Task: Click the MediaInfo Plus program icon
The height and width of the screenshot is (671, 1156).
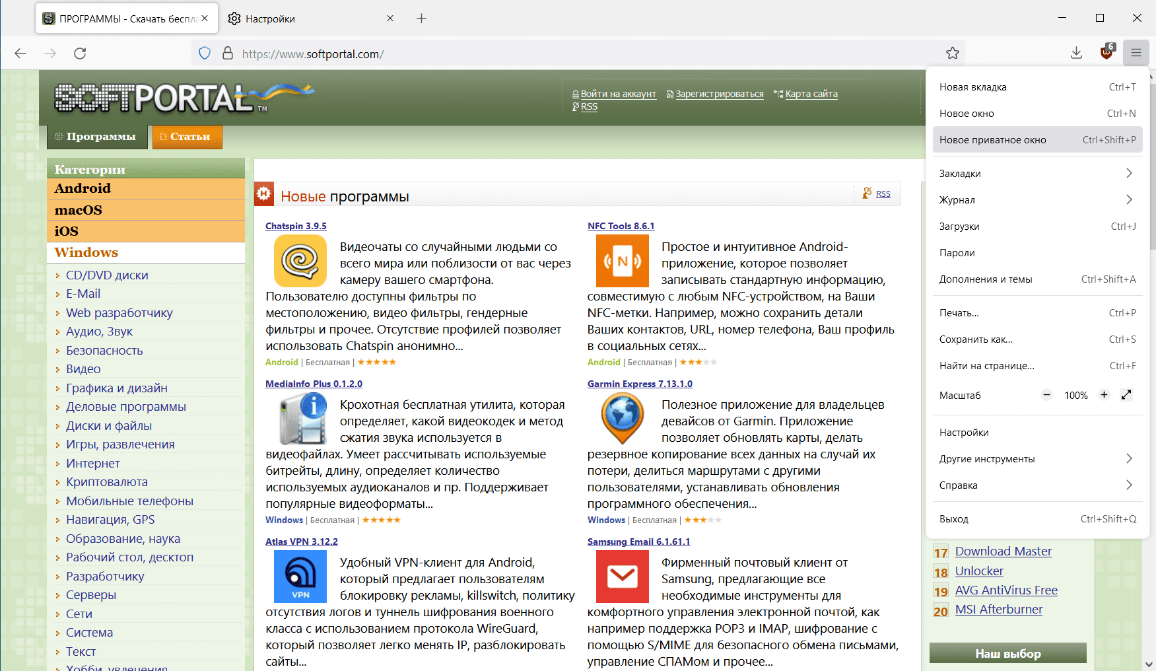Action: pyautogui.click(x=302, y=419)
